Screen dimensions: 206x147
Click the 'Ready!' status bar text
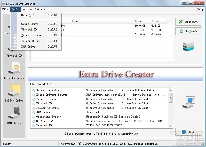pos(7,144)
